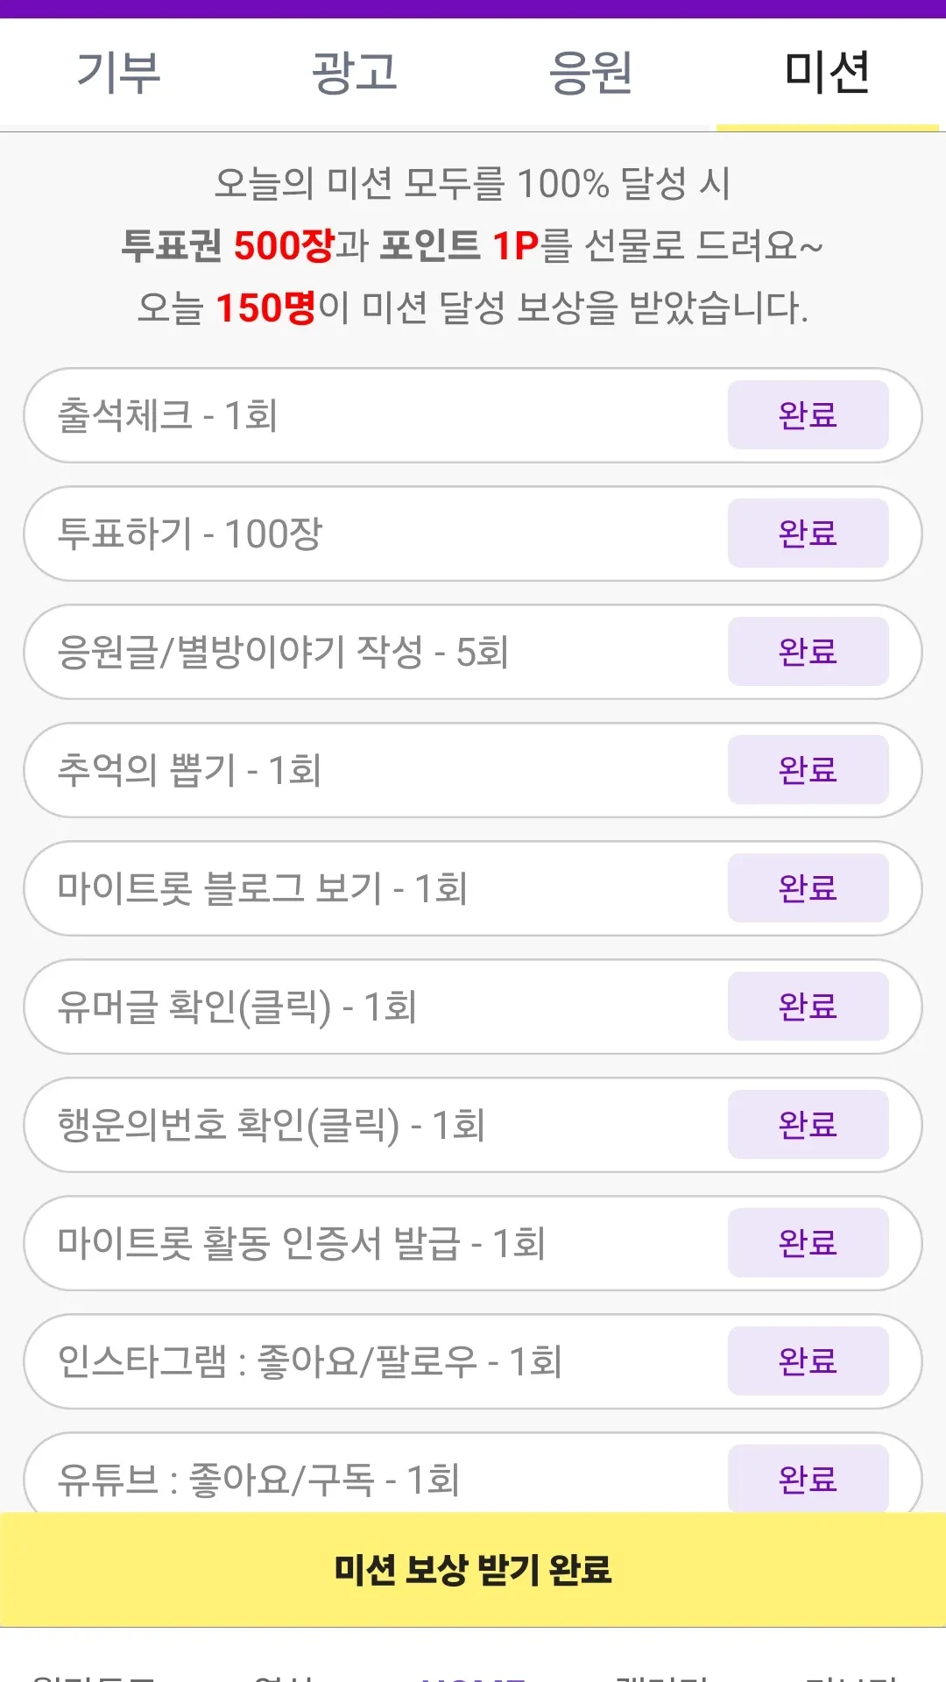The width and height of the screenshot is (946, 1682).
Task: Open the 투표하기 - 100장 mission row
Action: point(473,534)
